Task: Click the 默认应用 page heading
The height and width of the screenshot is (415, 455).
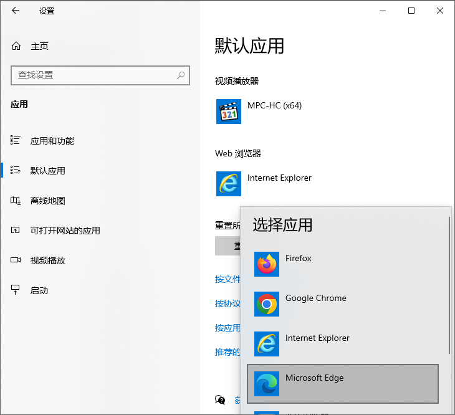Action: (x=249, y=46)
